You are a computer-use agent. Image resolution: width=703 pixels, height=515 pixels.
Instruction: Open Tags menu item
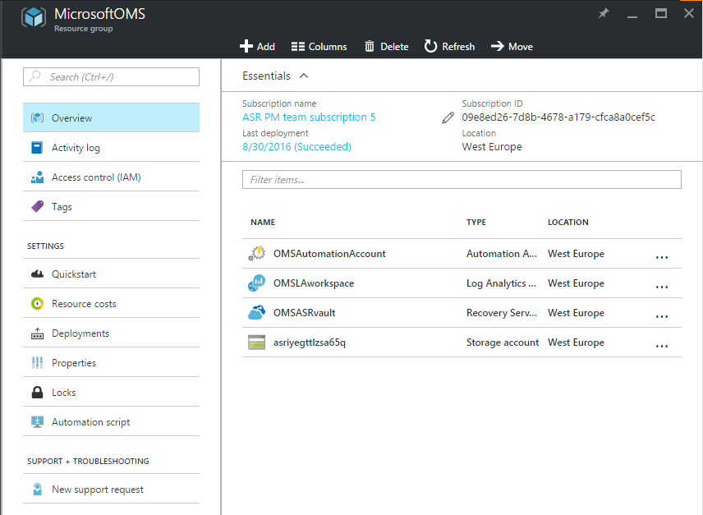(111, 207)
